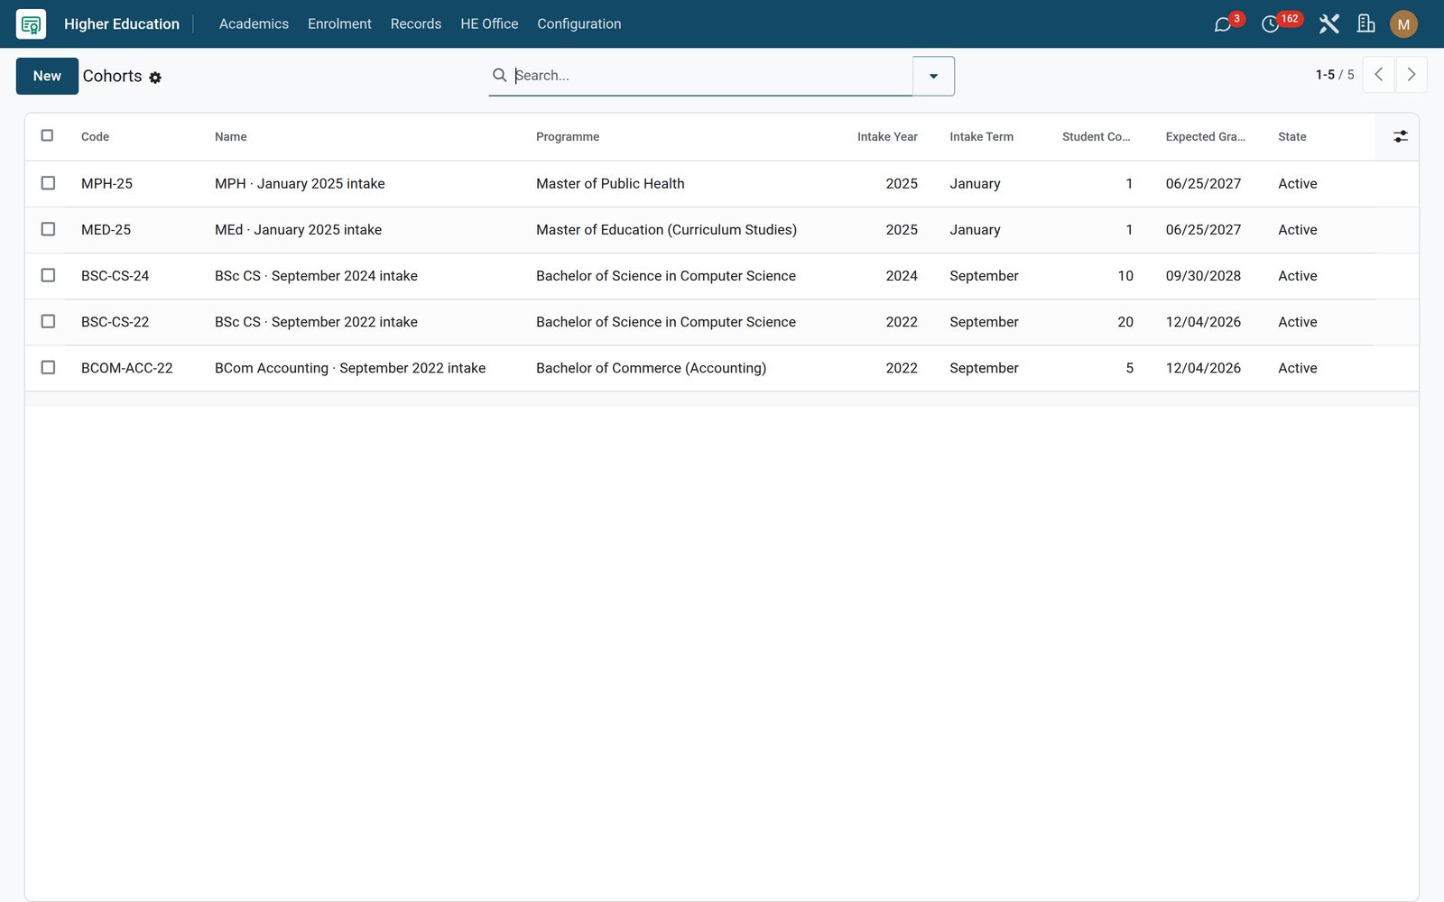Sort by the Code column header
Screen dimensions: 1444x902
point(95,137)
